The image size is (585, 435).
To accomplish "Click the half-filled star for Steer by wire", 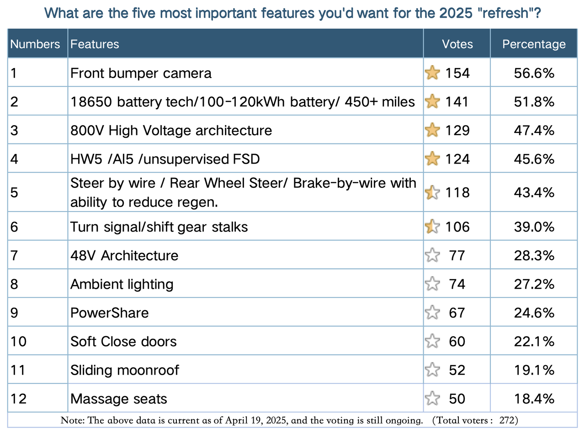I will 432,192.
